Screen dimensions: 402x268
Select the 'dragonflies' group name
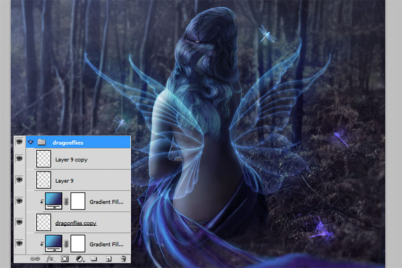[68, 143]
